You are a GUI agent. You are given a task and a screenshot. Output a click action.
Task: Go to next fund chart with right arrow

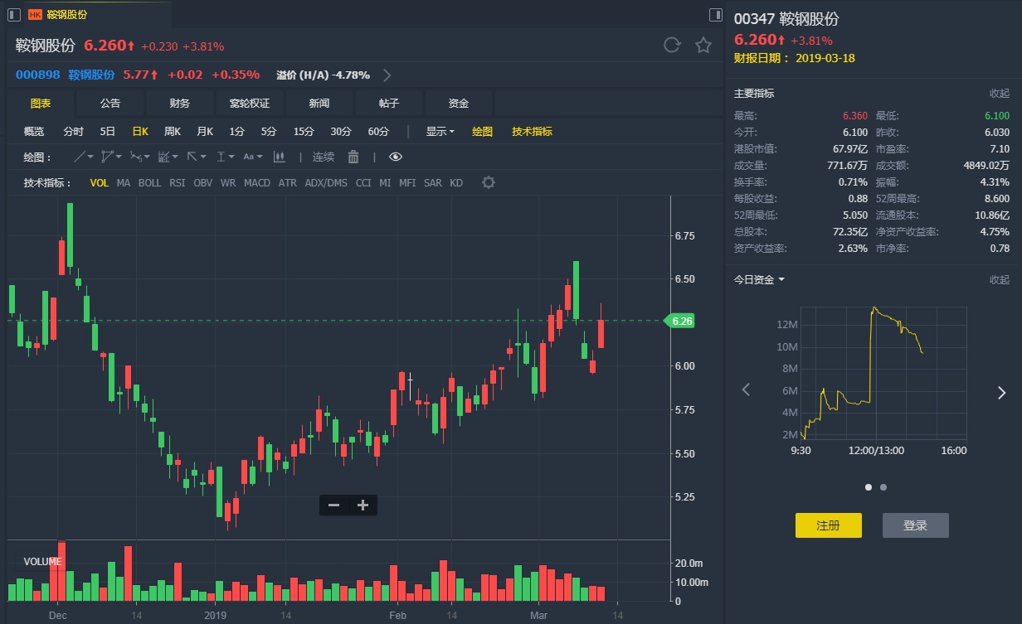(1001, 393)
